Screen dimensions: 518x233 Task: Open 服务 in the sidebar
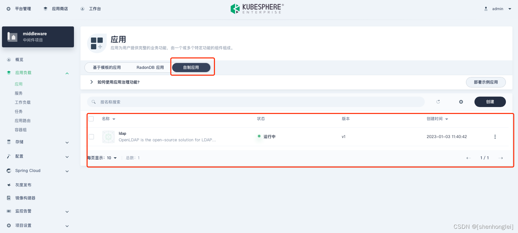[19, 93]
